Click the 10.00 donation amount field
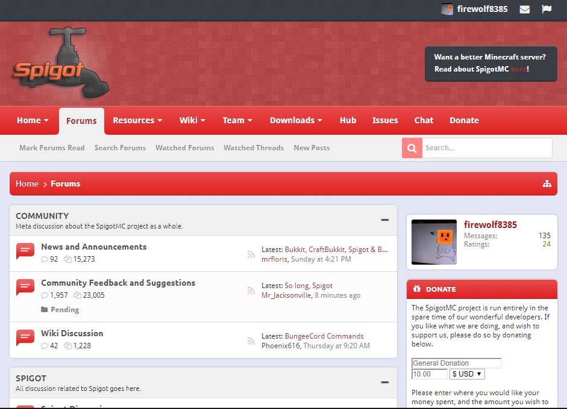This screenshot has height=409, width=567. pyautogui.click(x=430, y=374)
